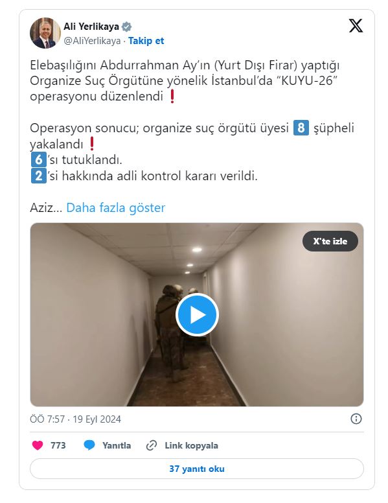Click the Yanıtla reply label
388x503 pixels.
[x=117, y=445]
